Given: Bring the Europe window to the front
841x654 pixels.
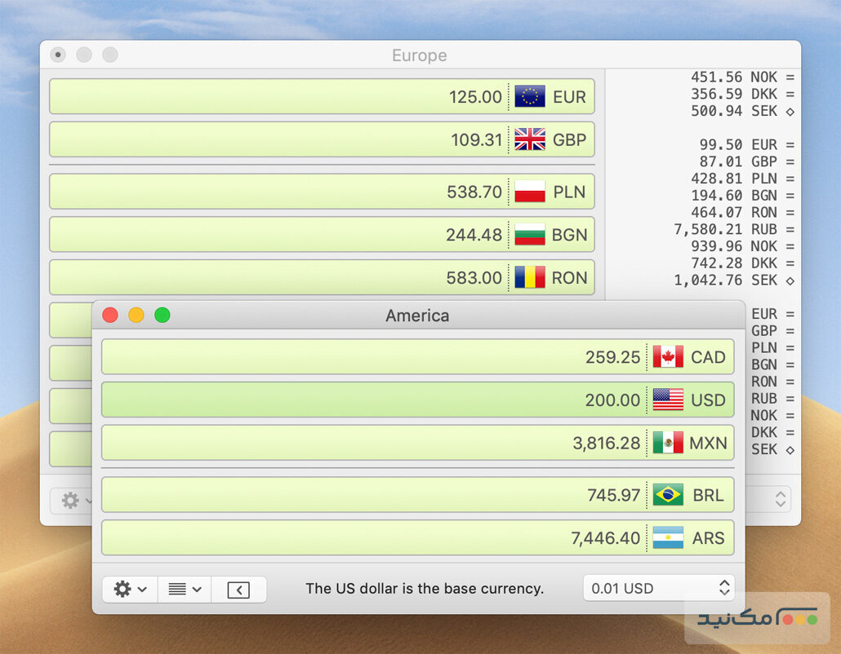Looking at the screenshot, I should point(420,55).
